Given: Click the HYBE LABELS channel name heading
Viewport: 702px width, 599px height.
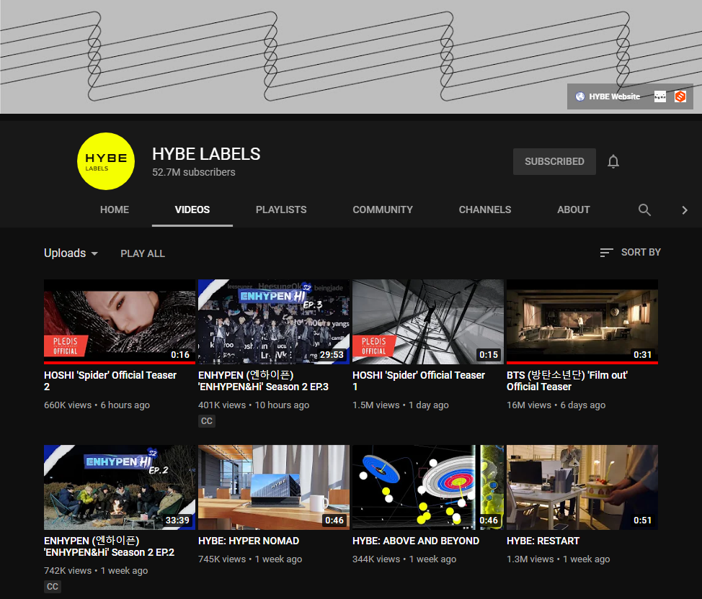Looking at the screenshot, I should tap(206, 154).
